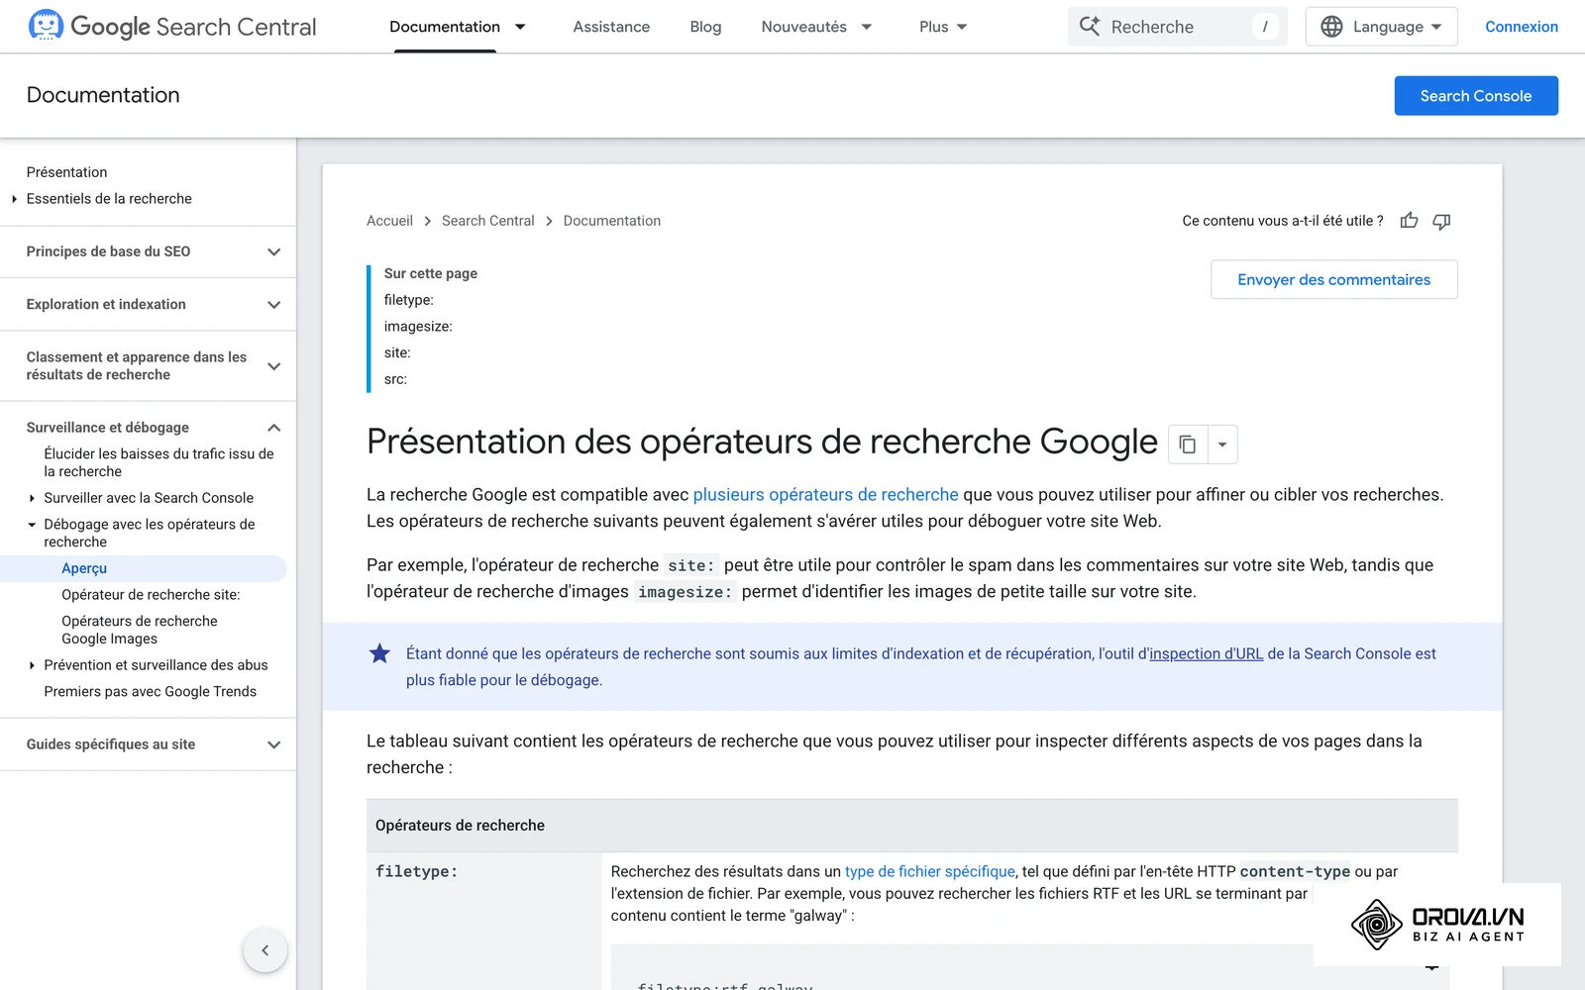
Task: Click the globe Language icon
Action: 1331,27
